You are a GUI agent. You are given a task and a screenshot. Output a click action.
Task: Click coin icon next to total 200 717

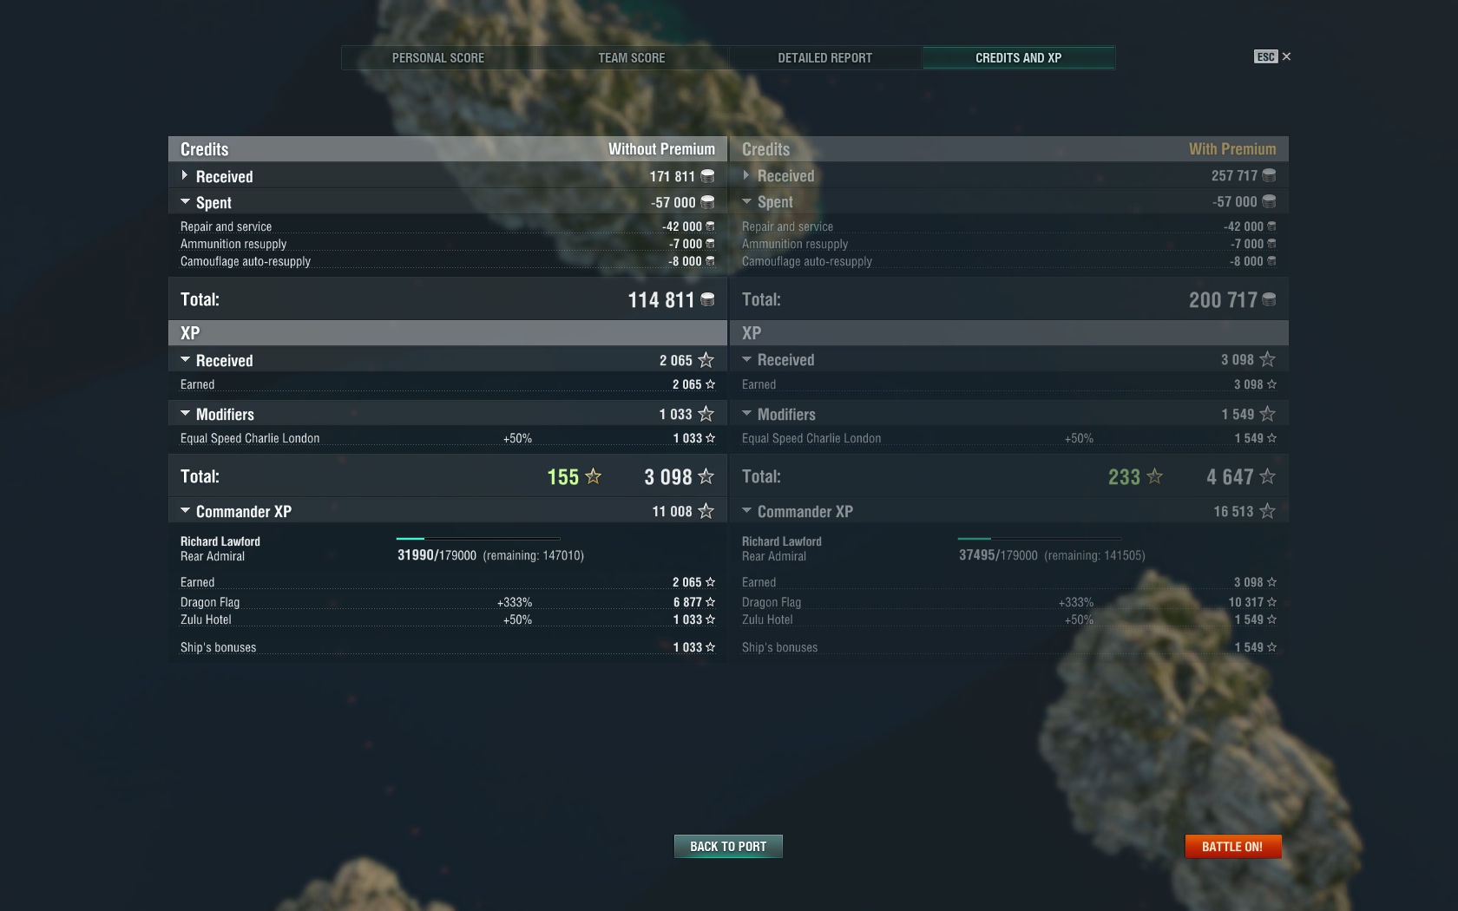pos(1269,299)
